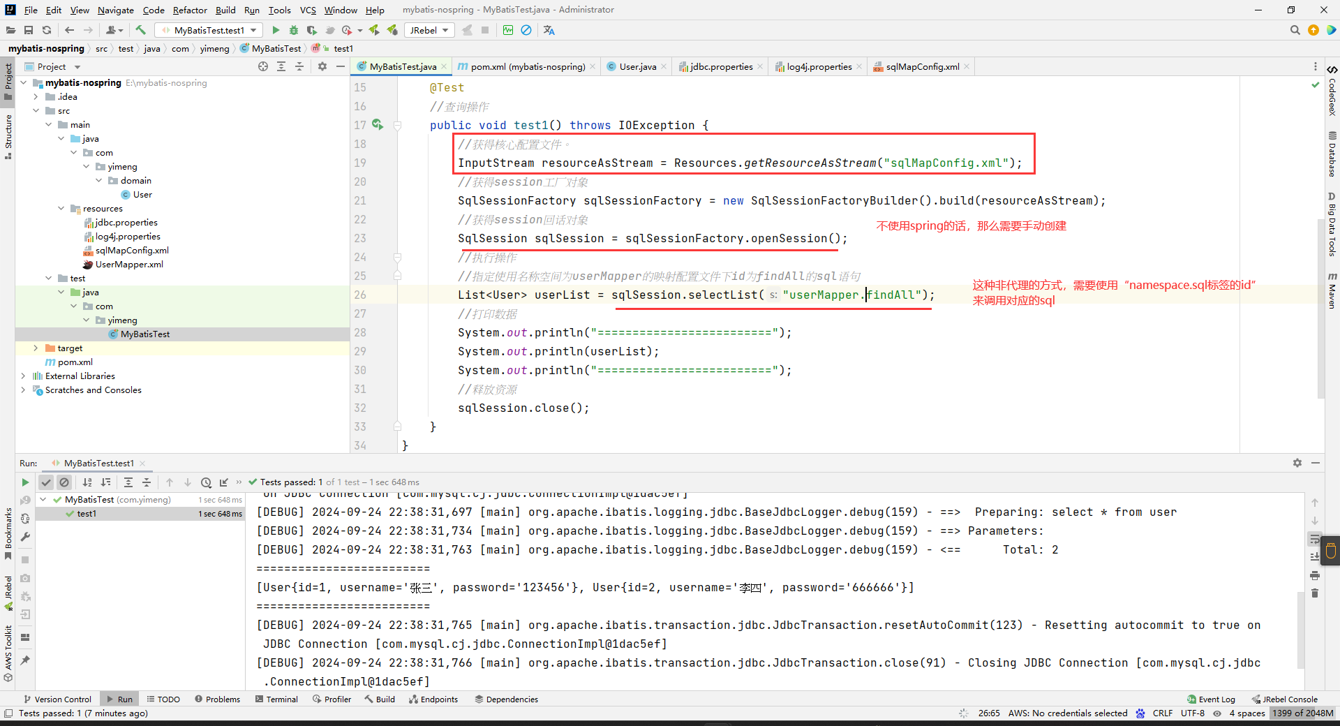The height and width of the screenshot is (726, 1340).
Task: Reload all files from disk
Action: [47, 30]
